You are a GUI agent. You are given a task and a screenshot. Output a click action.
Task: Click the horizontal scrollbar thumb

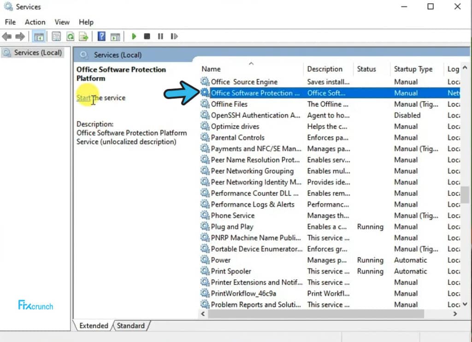[316, 314]
